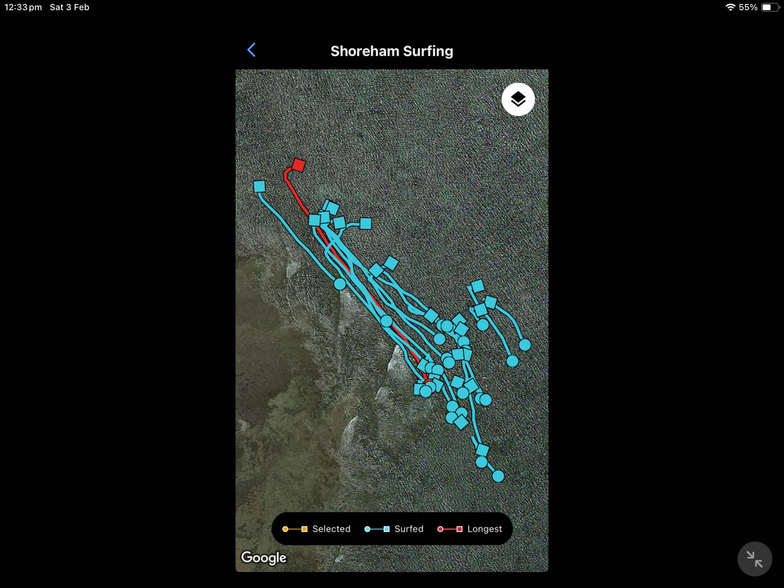Tap the Wi-Fi status icon

730,7
